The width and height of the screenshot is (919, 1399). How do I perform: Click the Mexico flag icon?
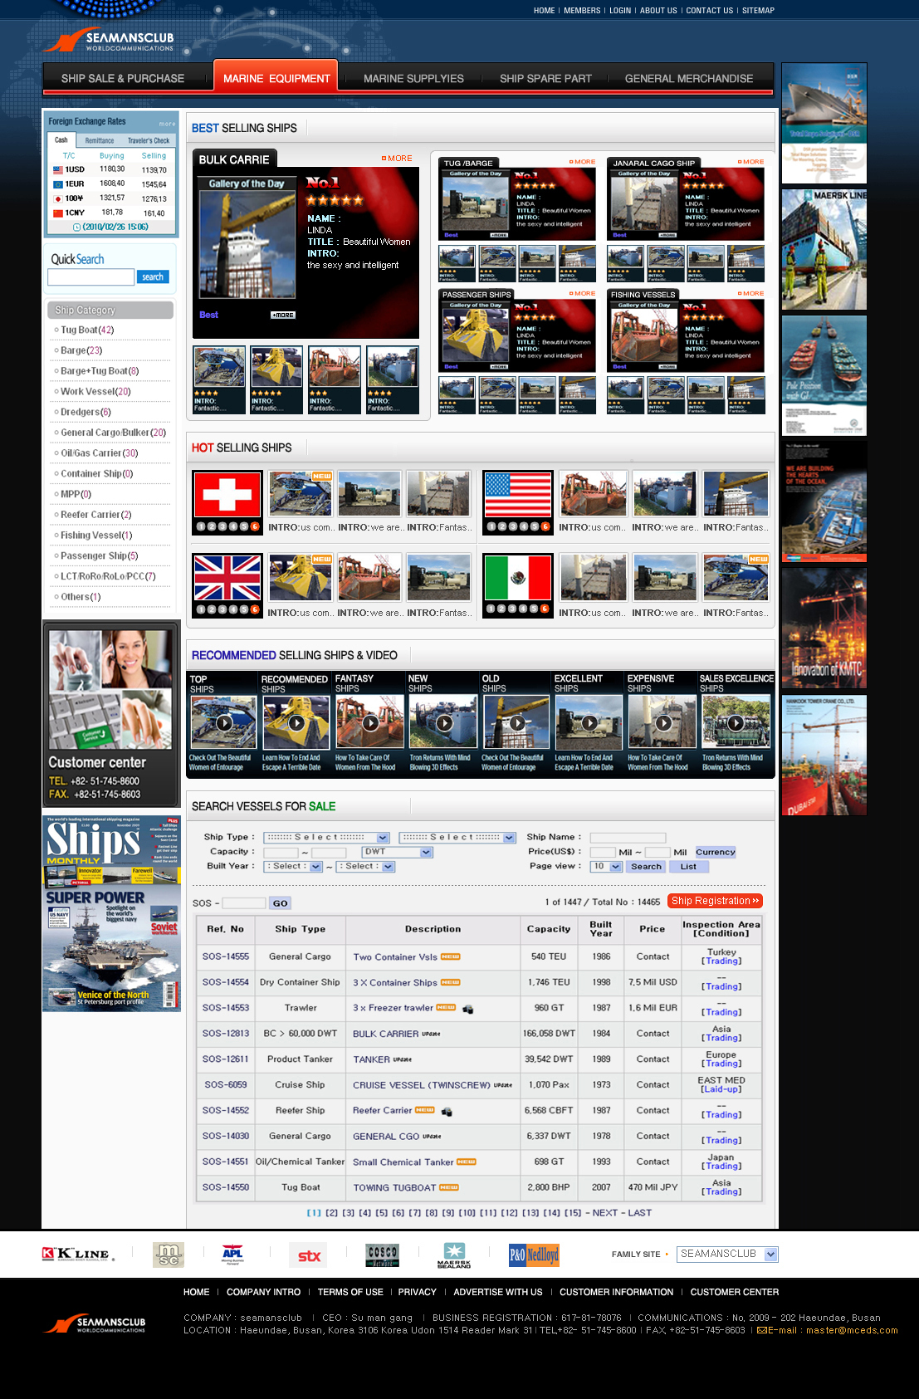pos(517,578)
